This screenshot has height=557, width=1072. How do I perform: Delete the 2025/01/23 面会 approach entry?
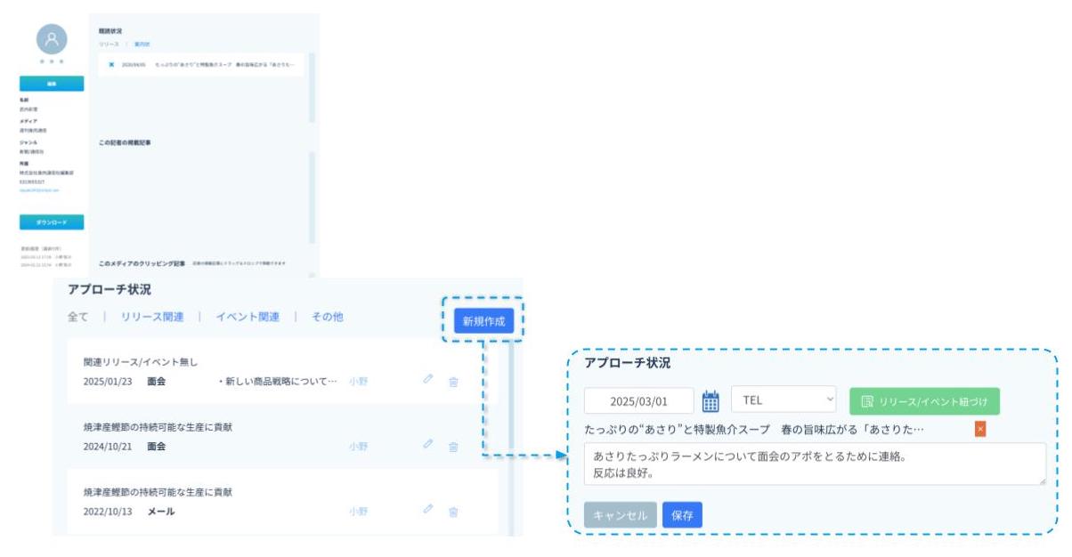point(453,382)
